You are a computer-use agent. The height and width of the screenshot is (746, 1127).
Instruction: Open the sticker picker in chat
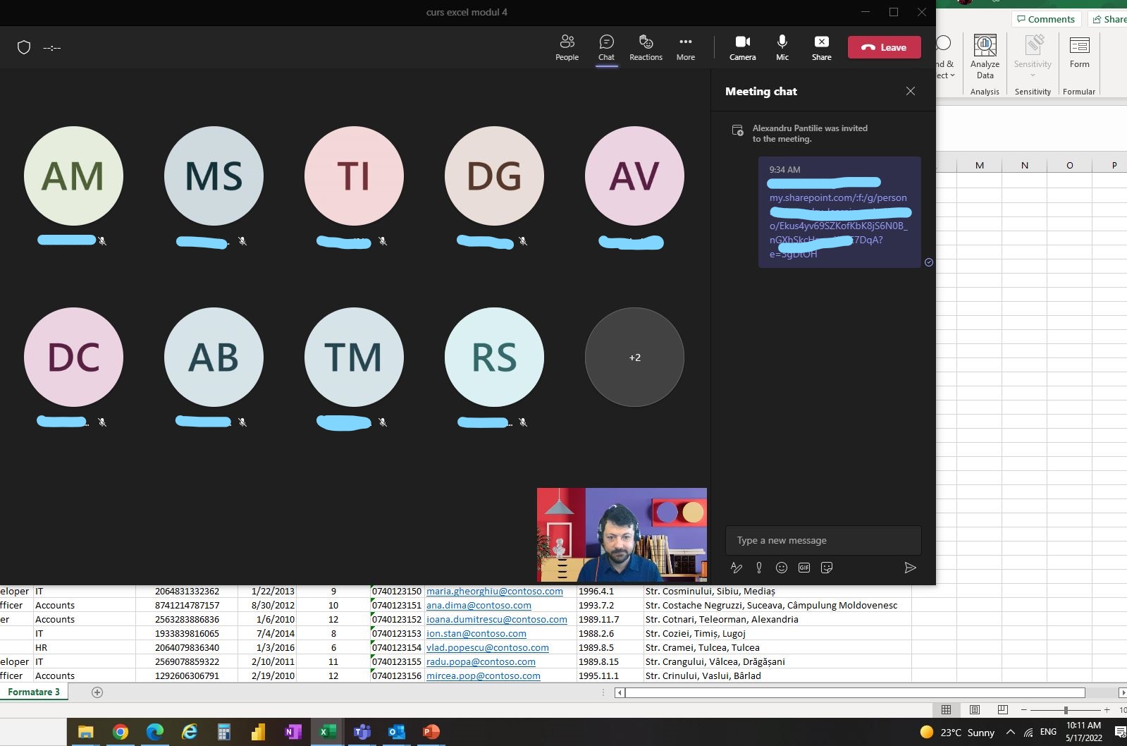[827, 568]
